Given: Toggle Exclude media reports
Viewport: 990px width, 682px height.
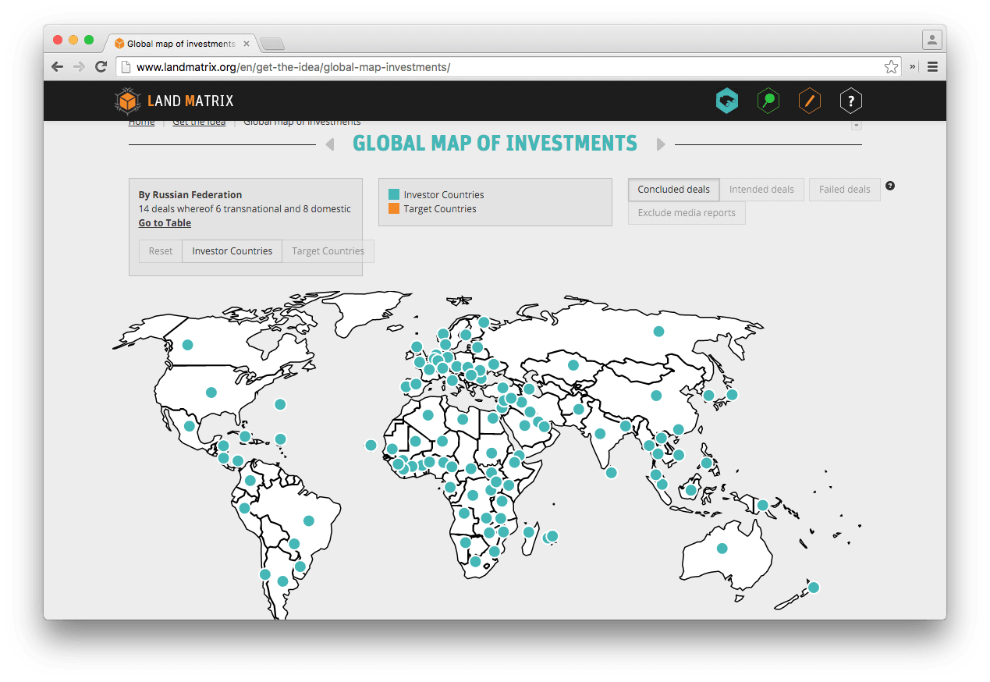Looking at the screenshot, I should point(687,212).
